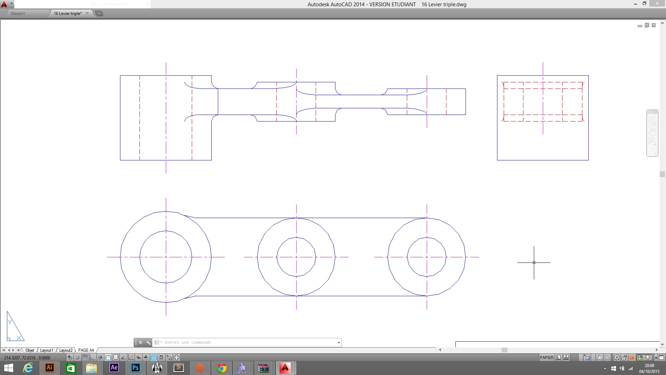Go to next layout tab arrow
The width and height of the screenshot is (666, 375).
point(14,350)
